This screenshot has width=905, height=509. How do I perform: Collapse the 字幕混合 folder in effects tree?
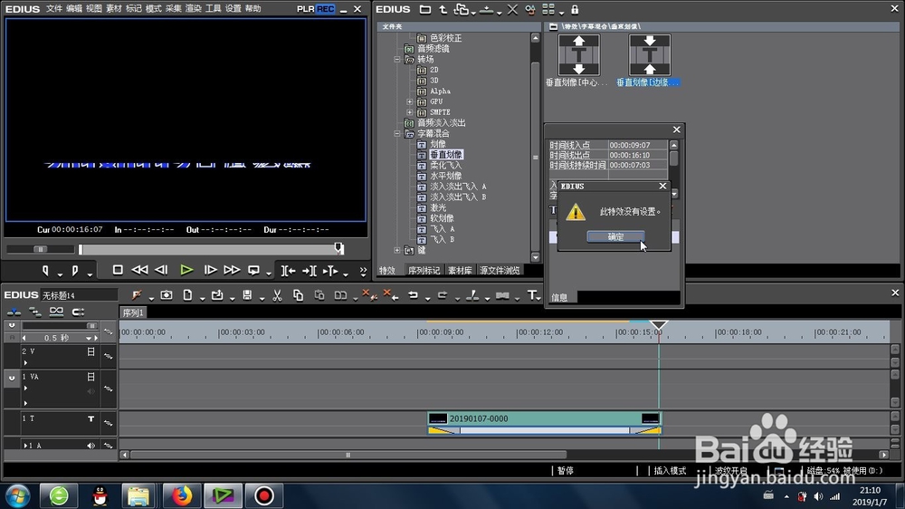click(397, 133)
